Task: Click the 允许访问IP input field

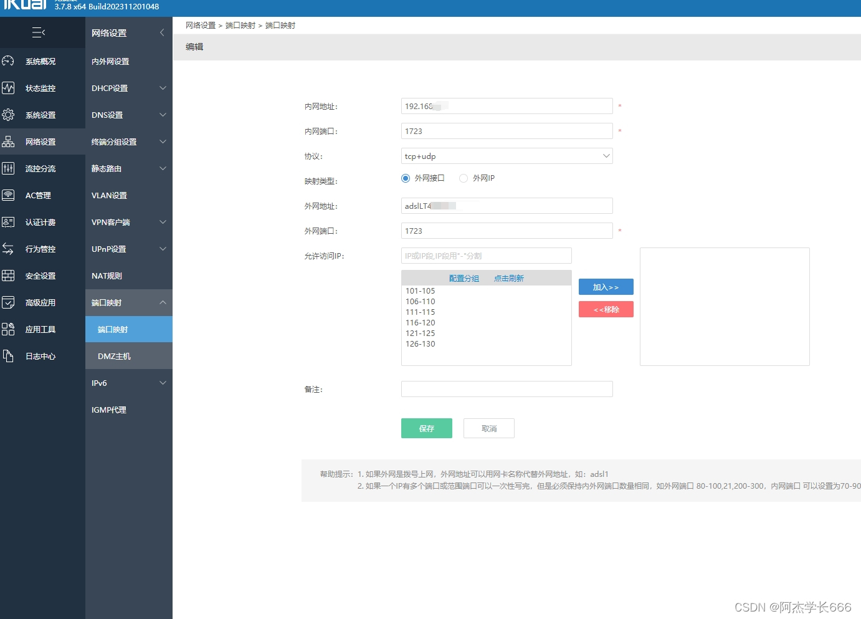Action: point(486,256)
